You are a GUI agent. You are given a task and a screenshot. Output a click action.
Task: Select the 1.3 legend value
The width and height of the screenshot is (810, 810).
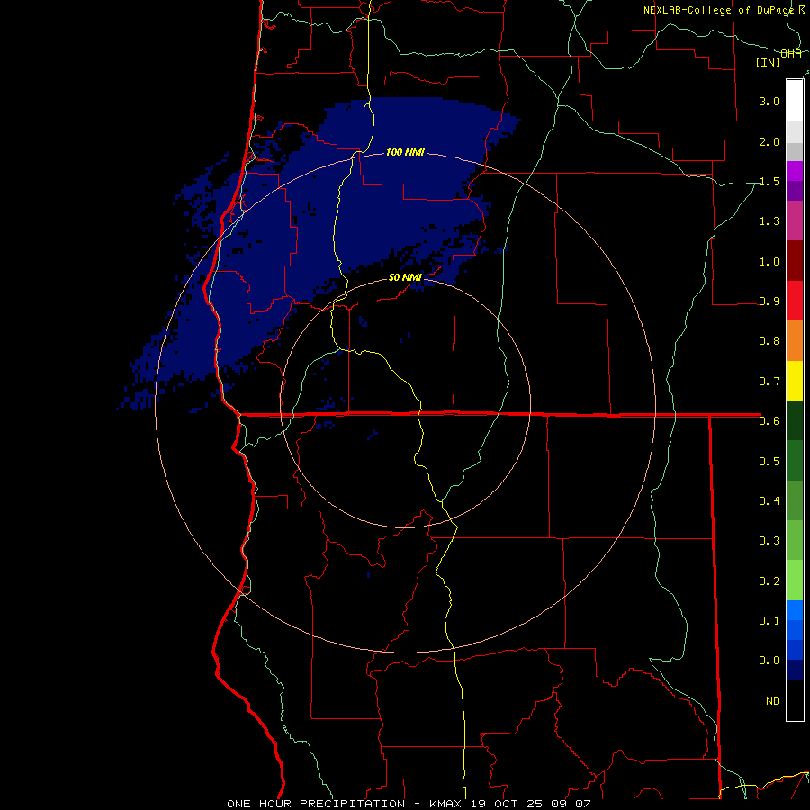click(769, 221)
